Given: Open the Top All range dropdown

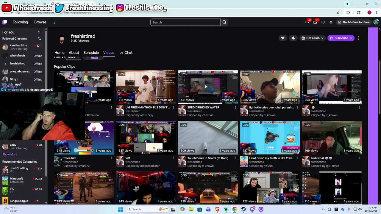Looking at the screenshot, I should point(93,57).
